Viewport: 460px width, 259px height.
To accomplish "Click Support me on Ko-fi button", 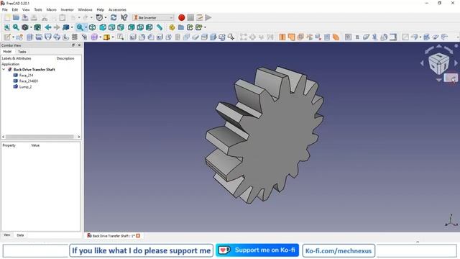I will (x=257, y=250).
